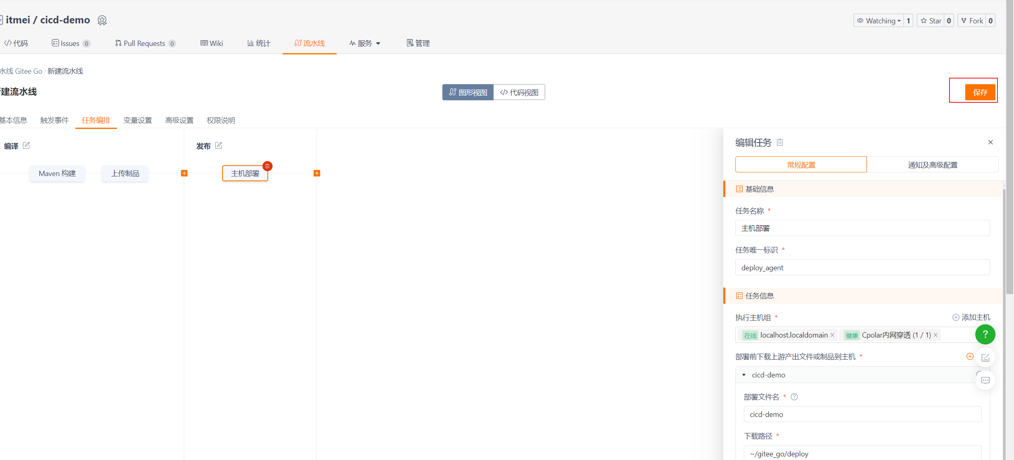Click the close X button on 编辑任务 panel
1014x460 pixels.
click(x=991, y=142)
